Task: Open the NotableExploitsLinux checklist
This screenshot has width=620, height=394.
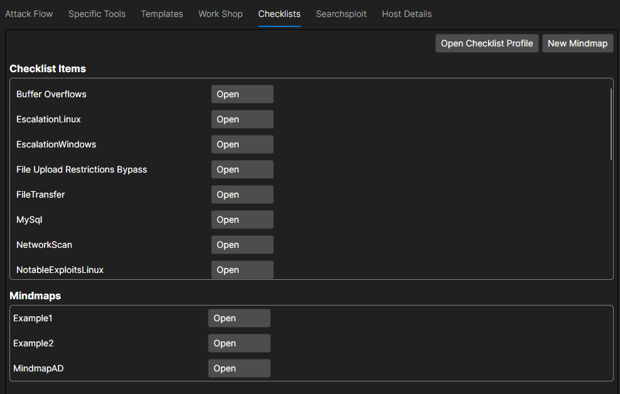Action: coord(242,269)
